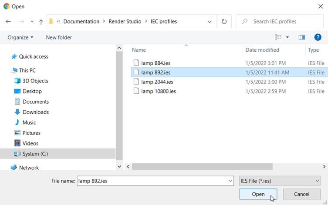This screenshot has height=205, width=328.
Task: Change the view layout icon
Action: (278, 37)
